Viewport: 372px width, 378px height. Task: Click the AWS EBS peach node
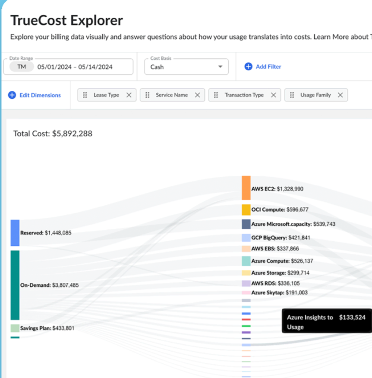pyautogui.click(x=246, y=249)
